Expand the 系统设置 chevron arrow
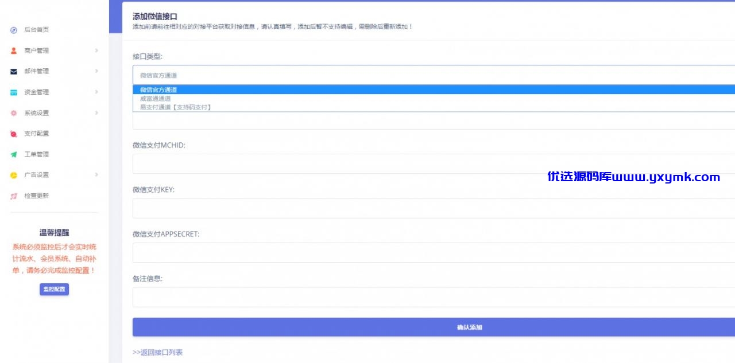Image resolution: width=735 pixels, height=363 pixels. 96,113
